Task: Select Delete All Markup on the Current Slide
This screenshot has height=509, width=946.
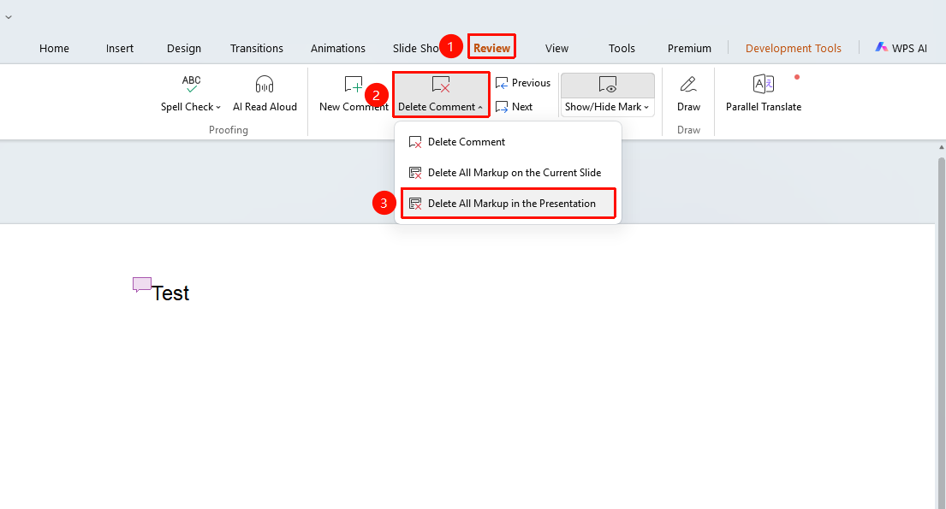Action: coord(508,173)
